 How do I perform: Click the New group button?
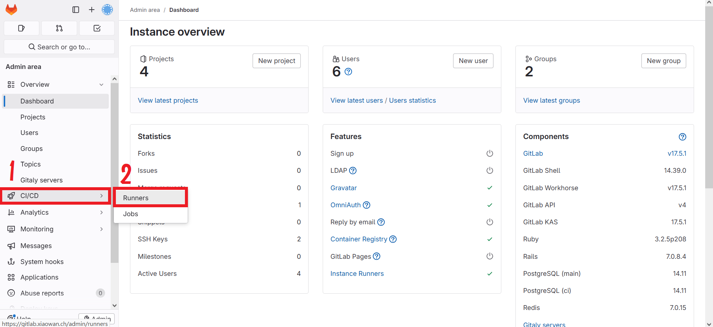[664, 61]
